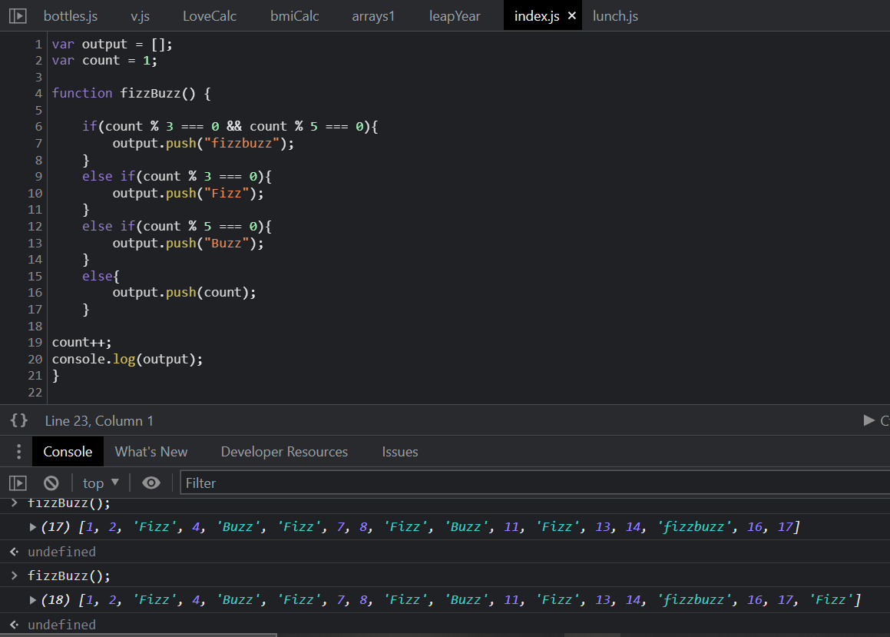Screen dimensions: 890x637
Task: Open the Issues tab
Action: [x=399, y=451]
